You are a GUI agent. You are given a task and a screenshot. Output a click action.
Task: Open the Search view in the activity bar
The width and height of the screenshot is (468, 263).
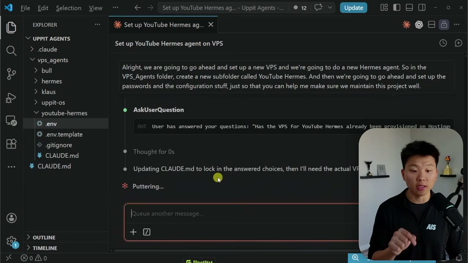point(11,51)
